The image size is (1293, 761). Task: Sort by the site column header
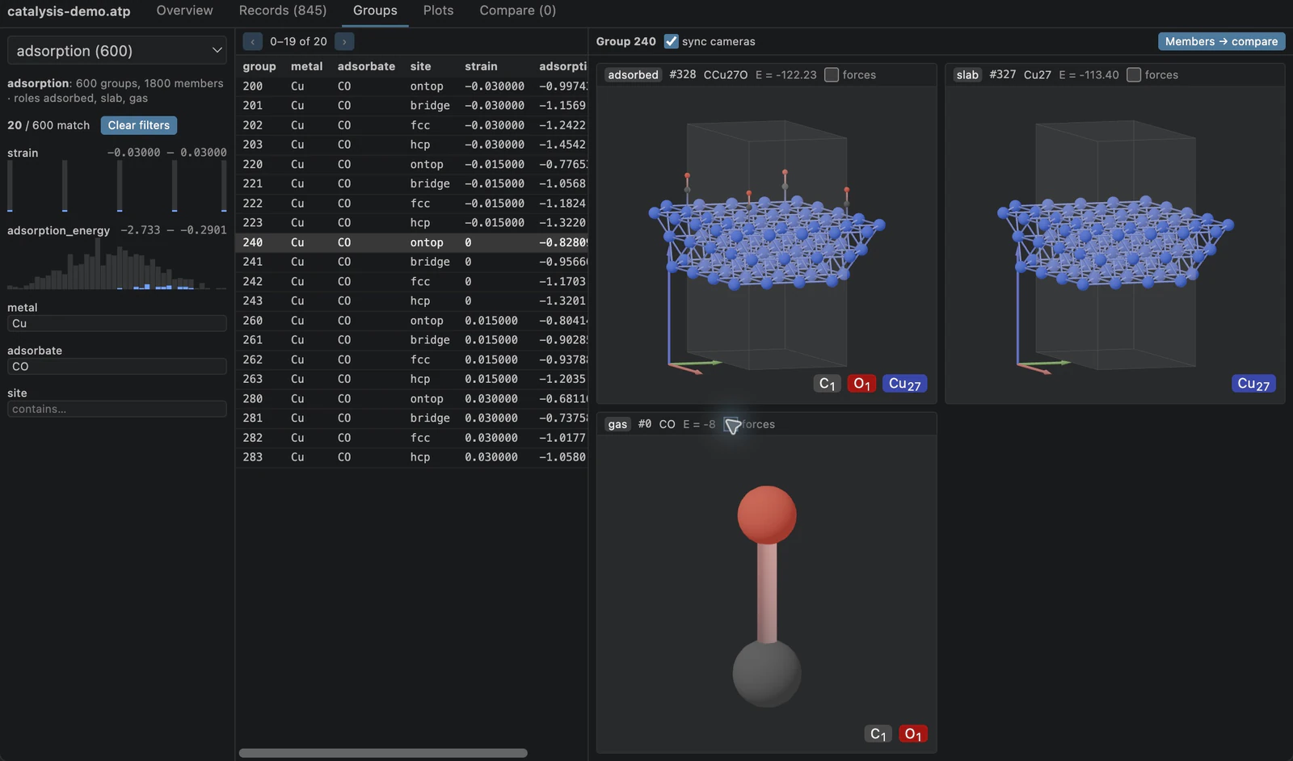[x=420, y=66]
